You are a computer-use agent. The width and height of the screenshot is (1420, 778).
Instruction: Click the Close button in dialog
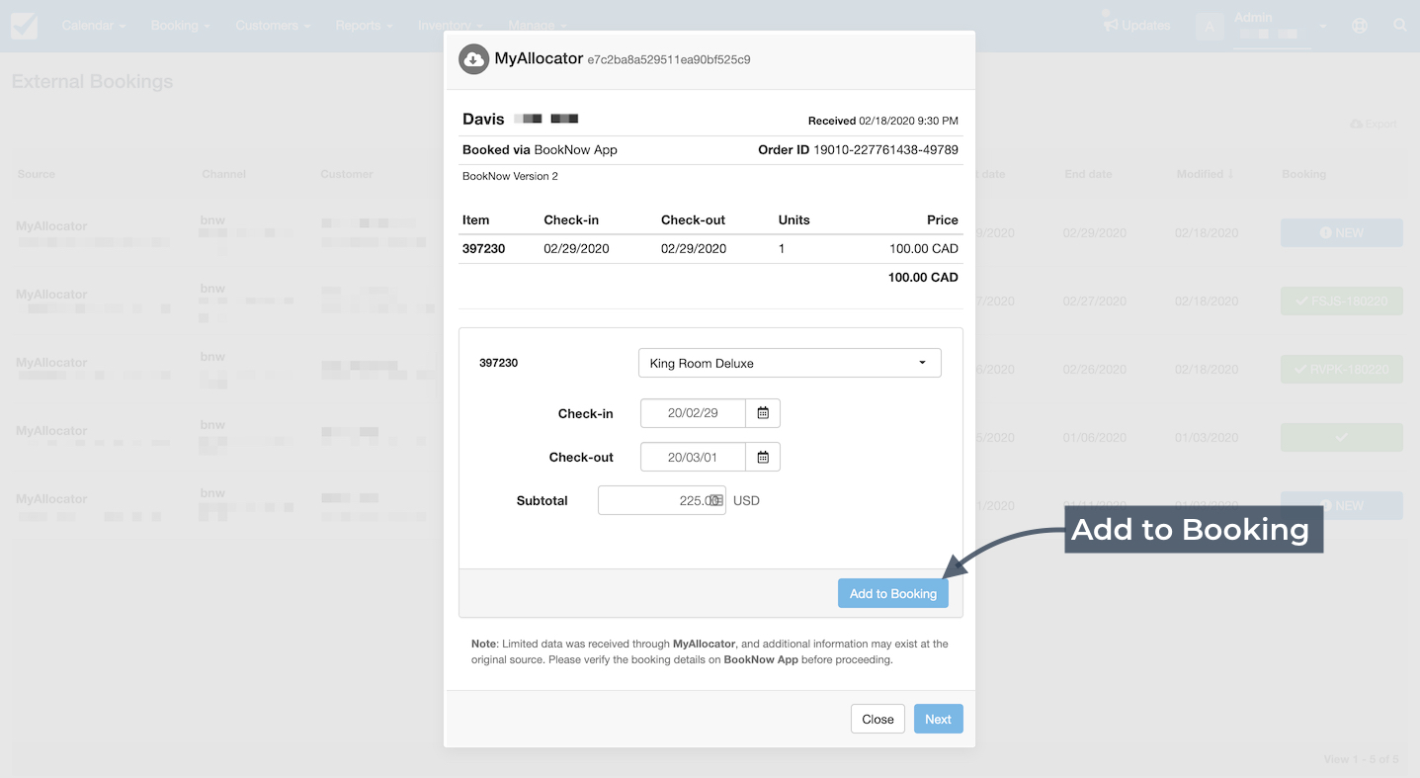tap(877, 719)
